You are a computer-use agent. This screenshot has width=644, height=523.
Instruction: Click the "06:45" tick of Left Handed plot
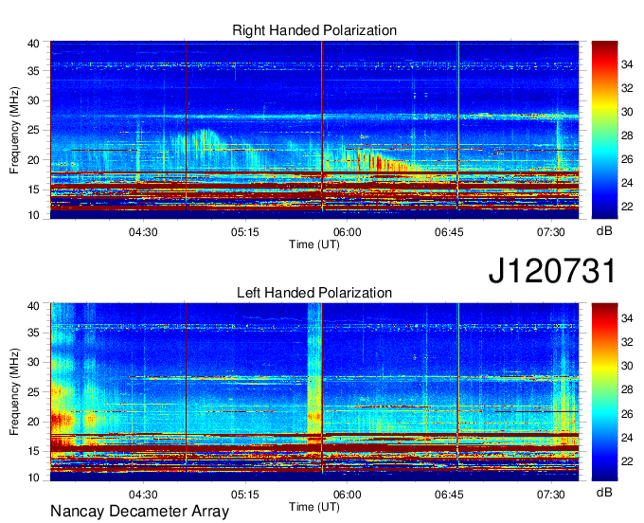(x=449, y=495)
